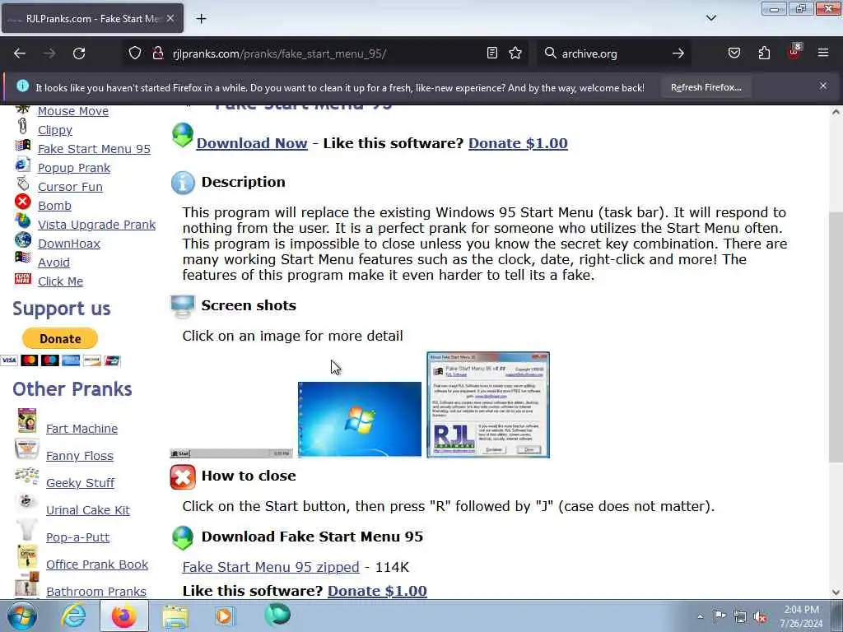Open Windows Explorer folder on taskbar
Viewport: 843px width, 632px height.
175,617
